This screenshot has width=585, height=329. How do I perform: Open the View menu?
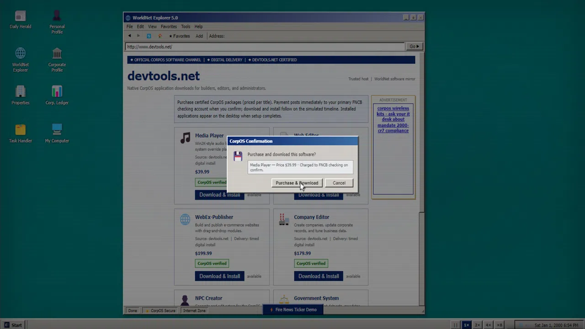coord(152,27)
